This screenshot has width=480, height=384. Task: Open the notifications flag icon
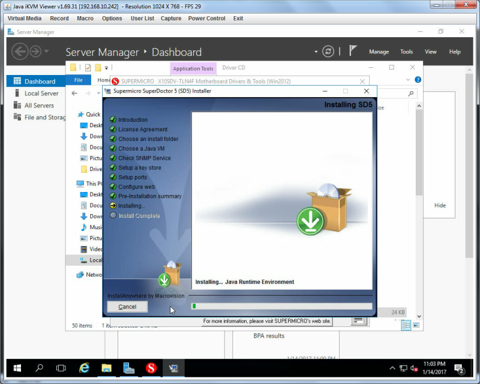click(x=353, y=51)
